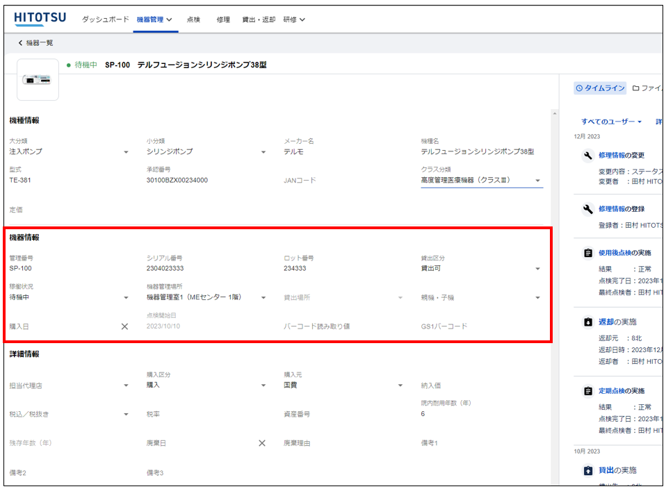Click the clipboard icon beside 使用後点検の実施
The image size is (666, 489).
(588, 253)
